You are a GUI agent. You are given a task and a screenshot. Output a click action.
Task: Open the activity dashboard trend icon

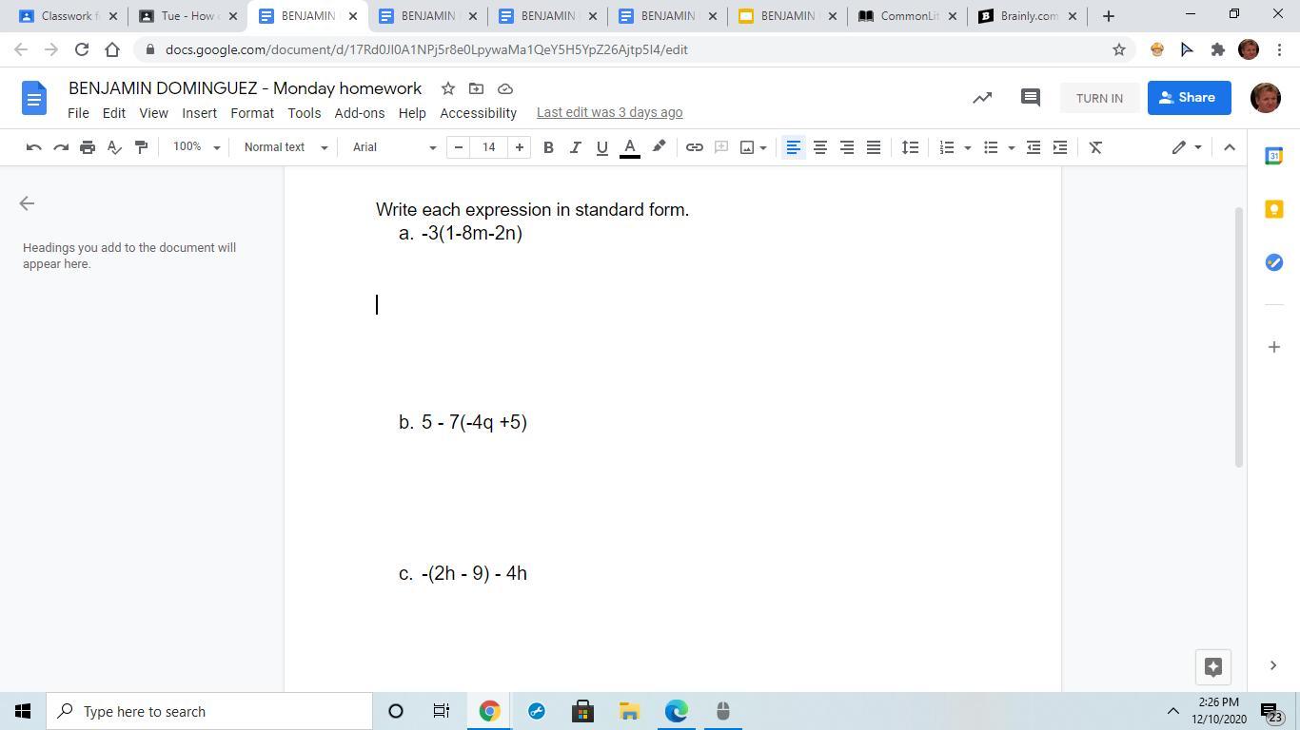(x=981, y=98)
